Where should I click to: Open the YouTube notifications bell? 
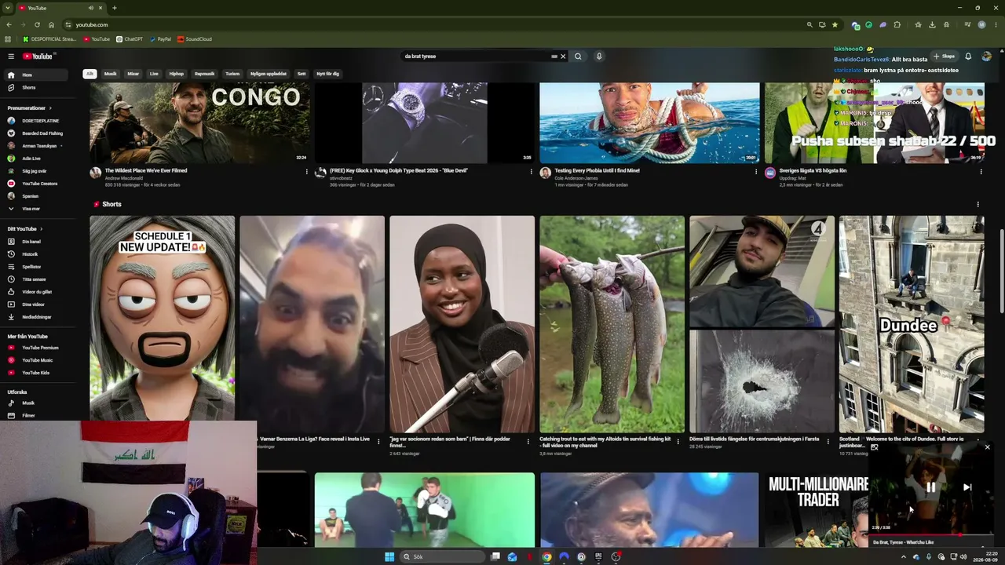(968, 56)
